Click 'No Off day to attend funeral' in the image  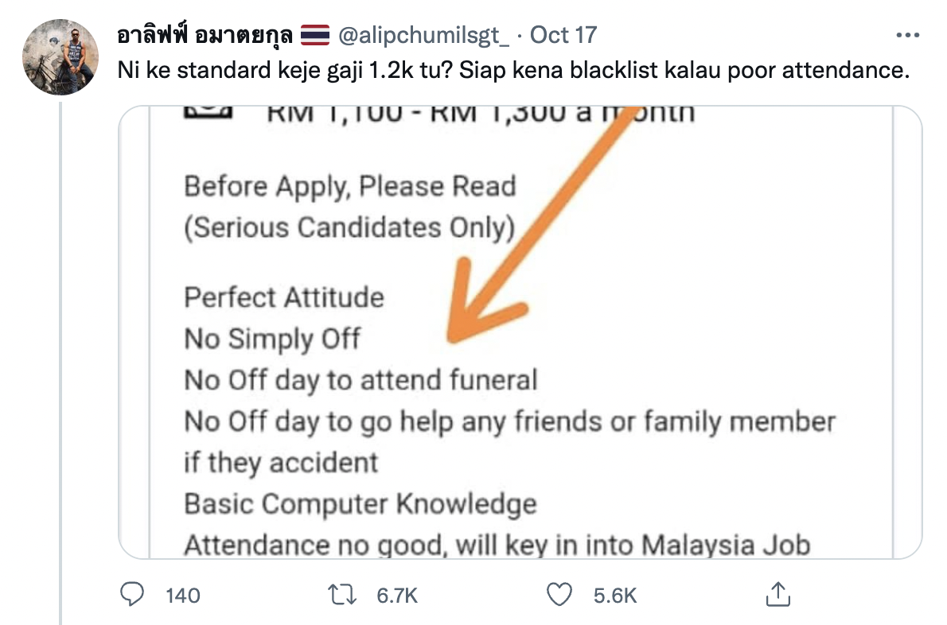tap(360, 381)
